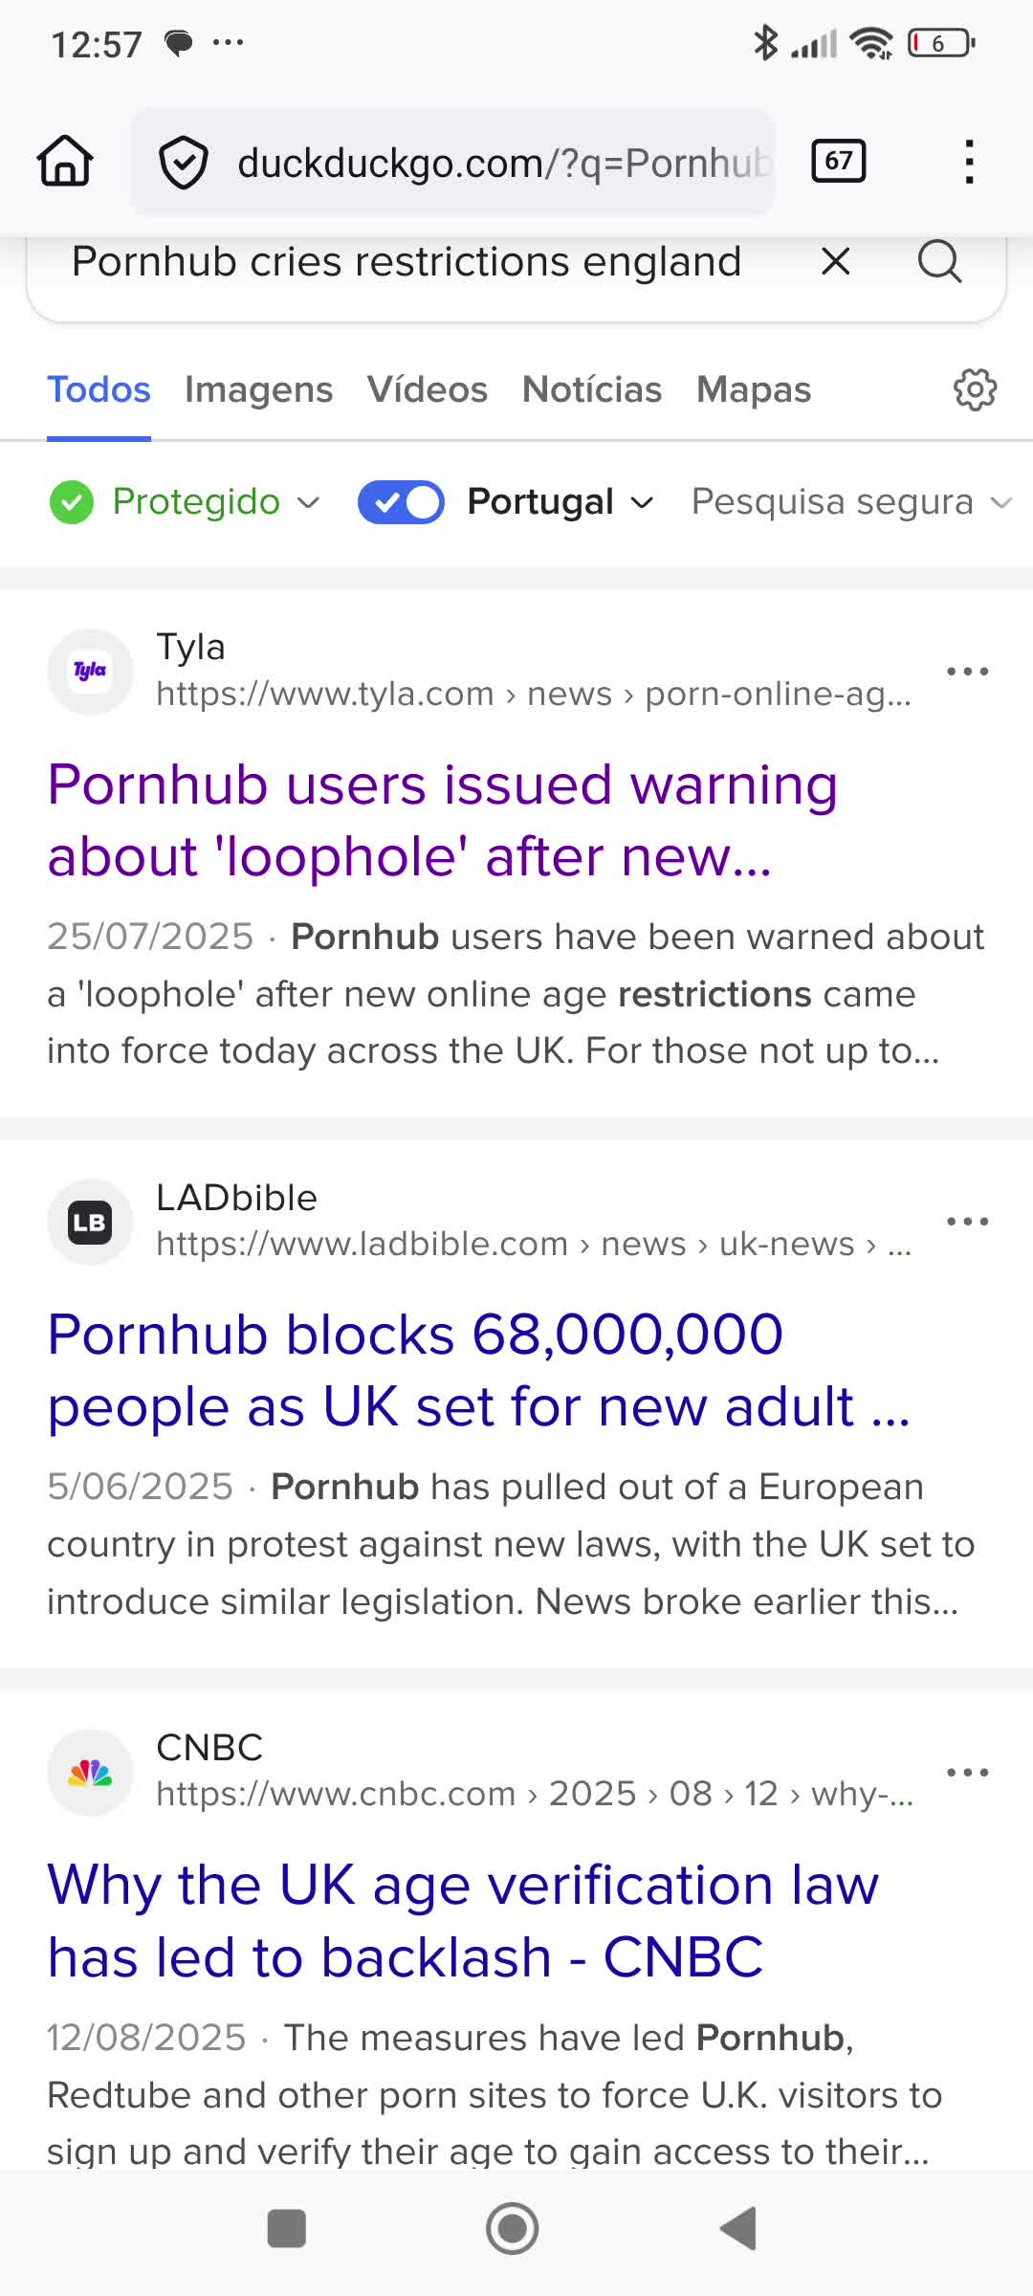Image resolution: width=1033 pixels, height=2296 pixels.
Task: Open the browser three-dot menu
Action: pos(969,161)
